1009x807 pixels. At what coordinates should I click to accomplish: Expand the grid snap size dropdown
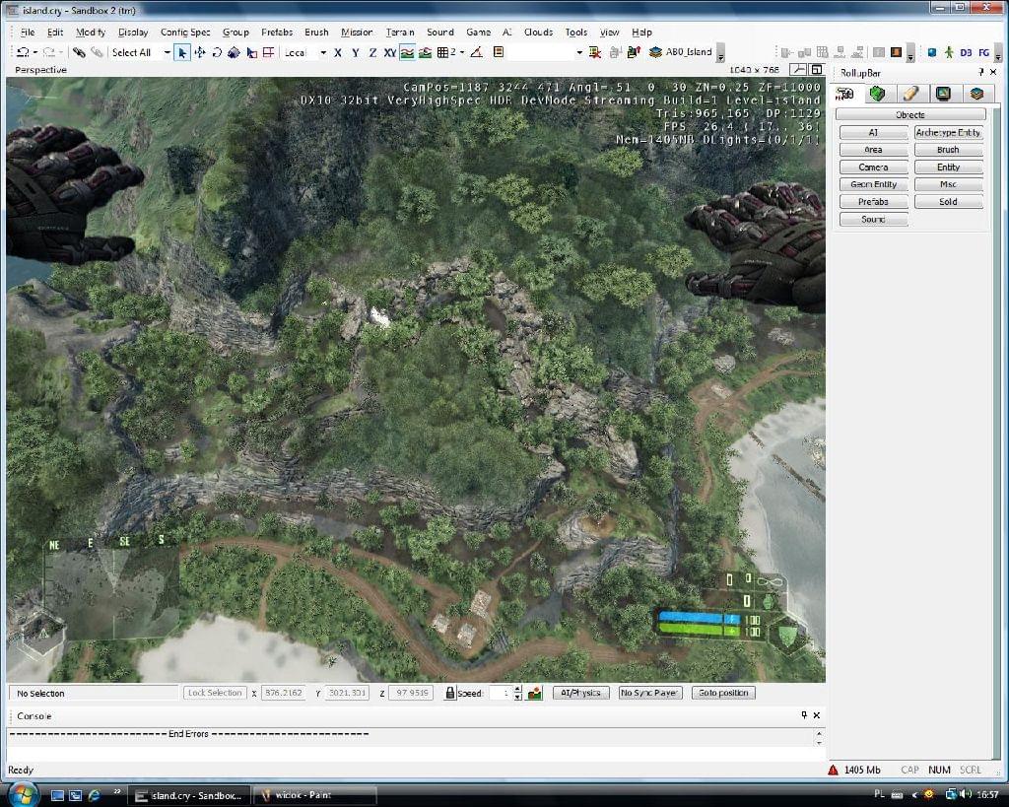(461, 52)
